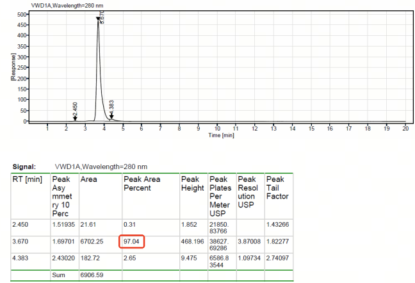Click tail factor value 2.74097
This screenshot has width=415, height=283.
(278, 258)
